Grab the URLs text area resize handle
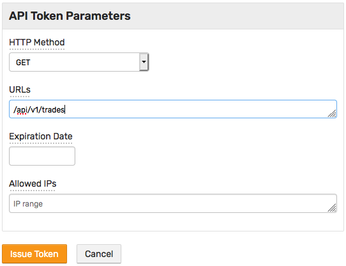Viewport: 346px width, 266px height. click(332, 114)
